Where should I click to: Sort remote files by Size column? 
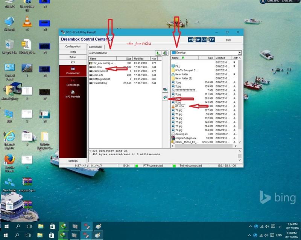click(x=125, y=58)
